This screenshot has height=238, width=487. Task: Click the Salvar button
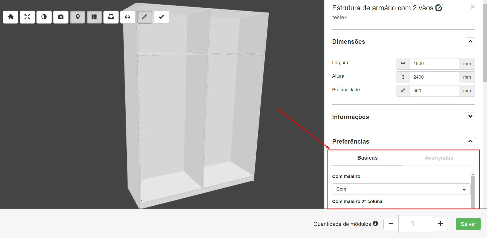pos(468,224)
